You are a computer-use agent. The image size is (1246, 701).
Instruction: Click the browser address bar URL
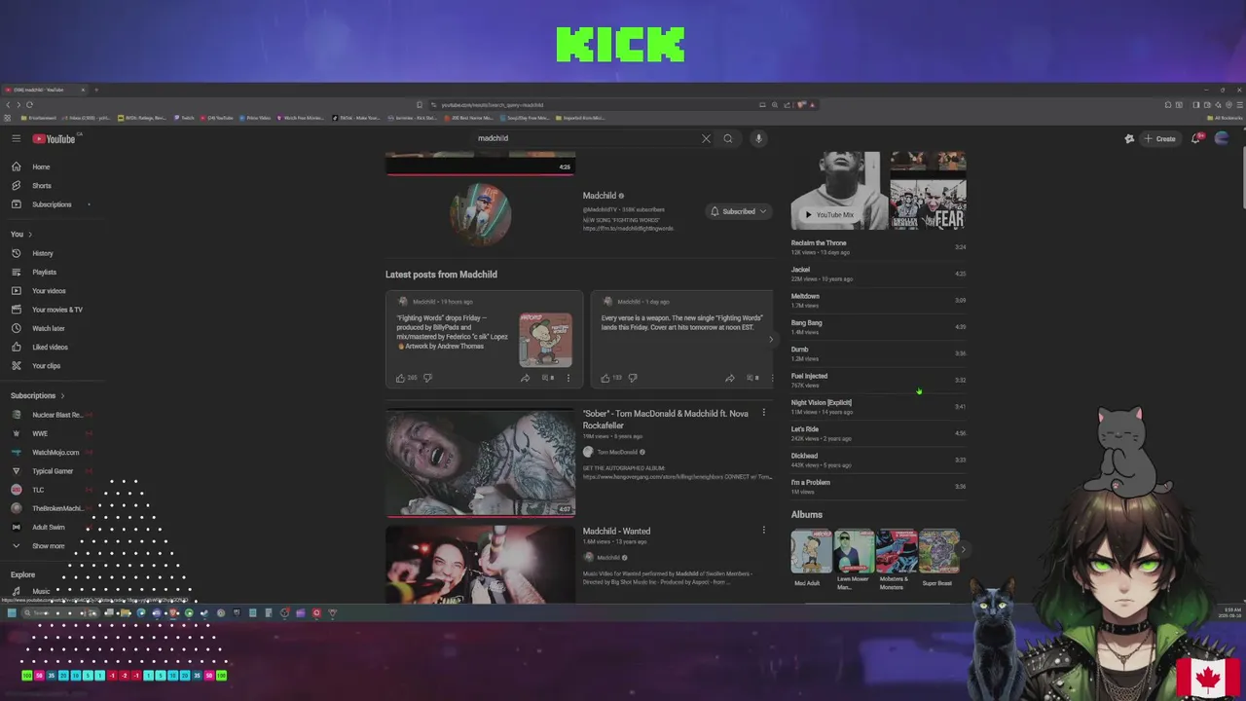[492, 105]
